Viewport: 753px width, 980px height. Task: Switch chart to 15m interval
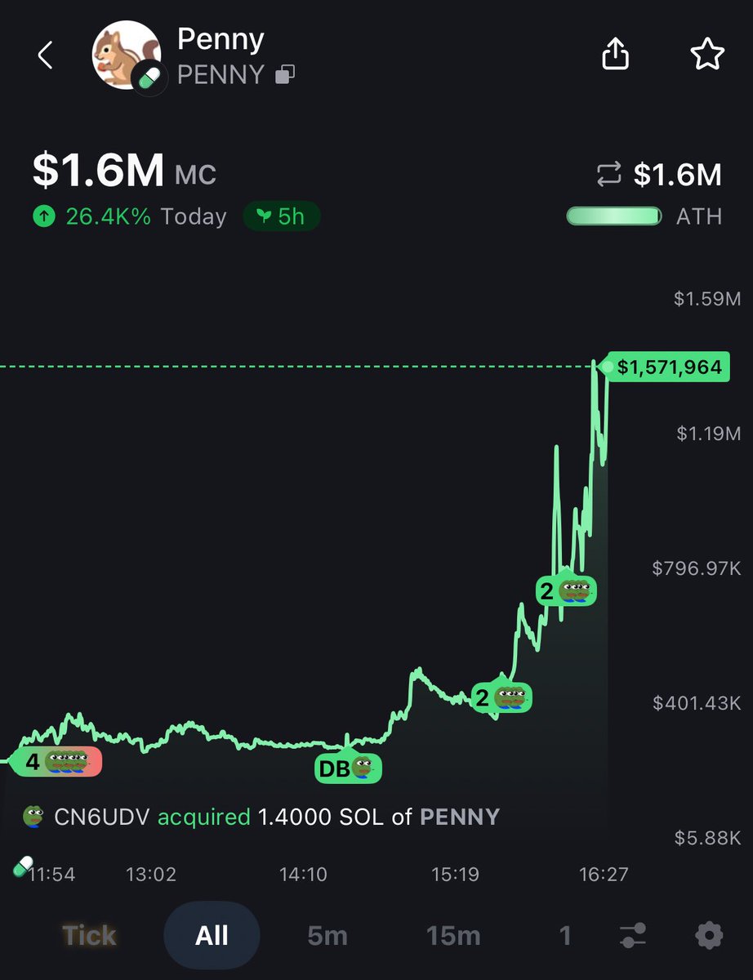[455, 934]
